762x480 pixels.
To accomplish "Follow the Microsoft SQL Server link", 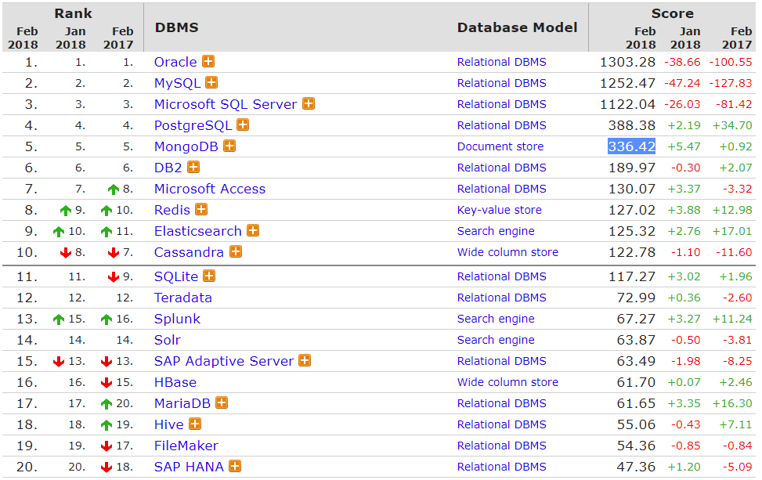I will 226,104.
